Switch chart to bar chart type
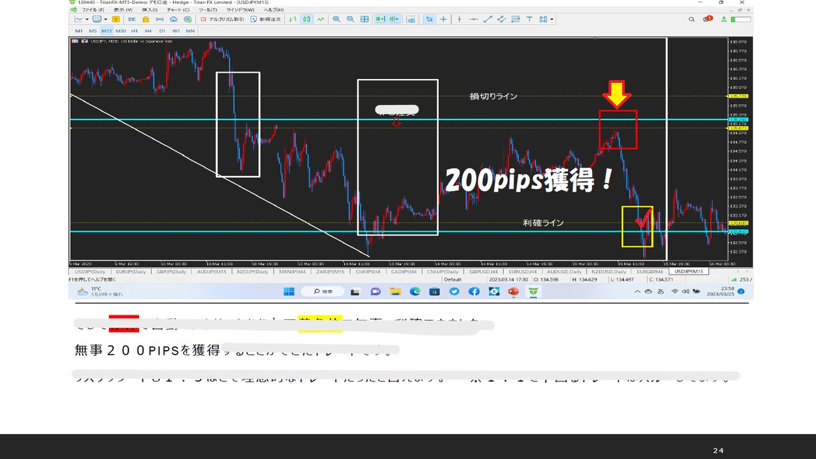This screenshot has height=459, width=816. click(292, 19)
